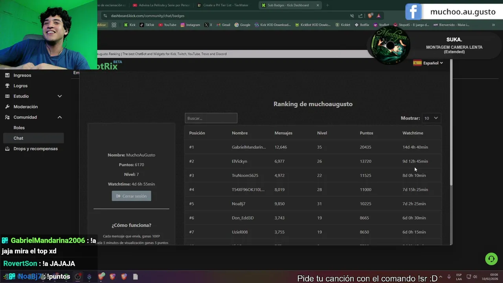Click the name T54XF96OKJ10L... in the ranking

point(248,189)
